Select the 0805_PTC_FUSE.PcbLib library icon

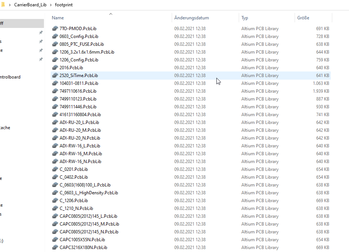click(55, 44)
